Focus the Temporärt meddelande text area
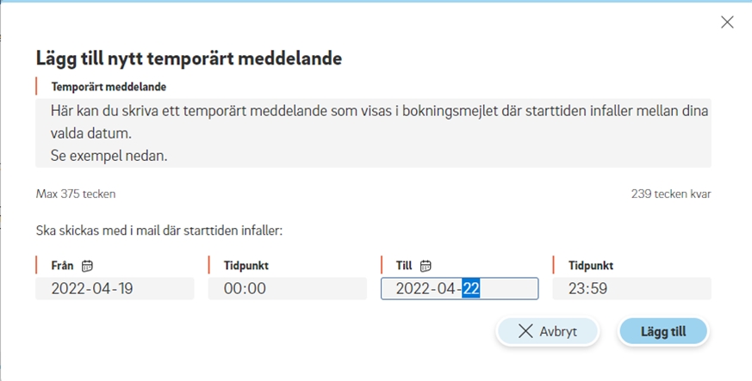Screen dimensions: 752x381 click(x=373, y=132)
